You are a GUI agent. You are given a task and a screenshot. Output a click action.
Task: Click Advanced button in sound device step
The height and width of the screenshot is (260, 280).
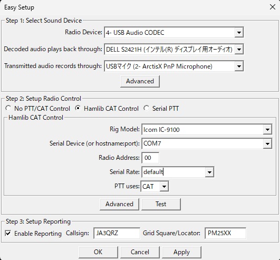140,81
